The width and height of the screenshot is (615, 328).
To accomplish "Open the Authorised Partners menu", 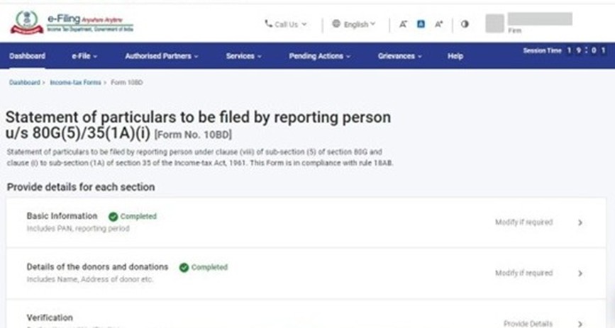I will click(162, 56).
